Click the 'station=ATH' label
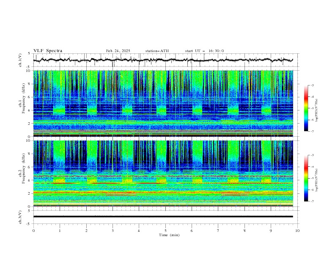This screenshot has height=259, width=335. (157, 51)
